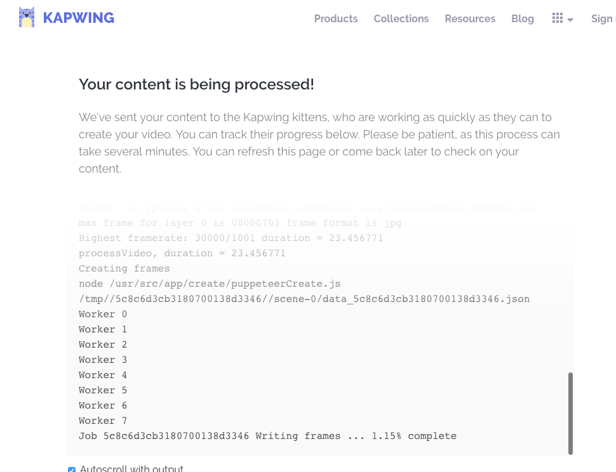Open the Resources nav link
This screenshot has height=472, width=616.
[470, 19]
